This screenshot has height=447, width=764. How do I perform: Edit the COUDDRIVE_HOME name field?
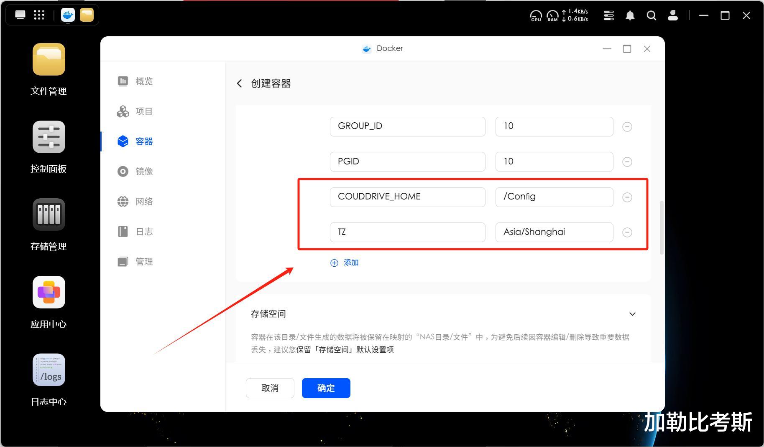pyautogui.click(x=407, y=197)
